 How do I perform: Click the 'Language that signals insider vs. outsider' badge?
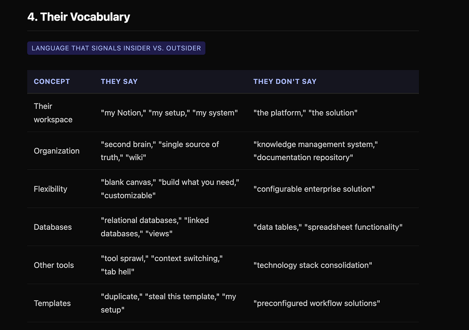[116, 48]
